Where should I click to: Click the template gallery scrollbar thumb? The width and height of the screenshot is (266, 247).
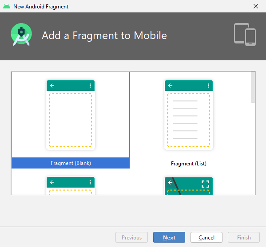[253, 87]
